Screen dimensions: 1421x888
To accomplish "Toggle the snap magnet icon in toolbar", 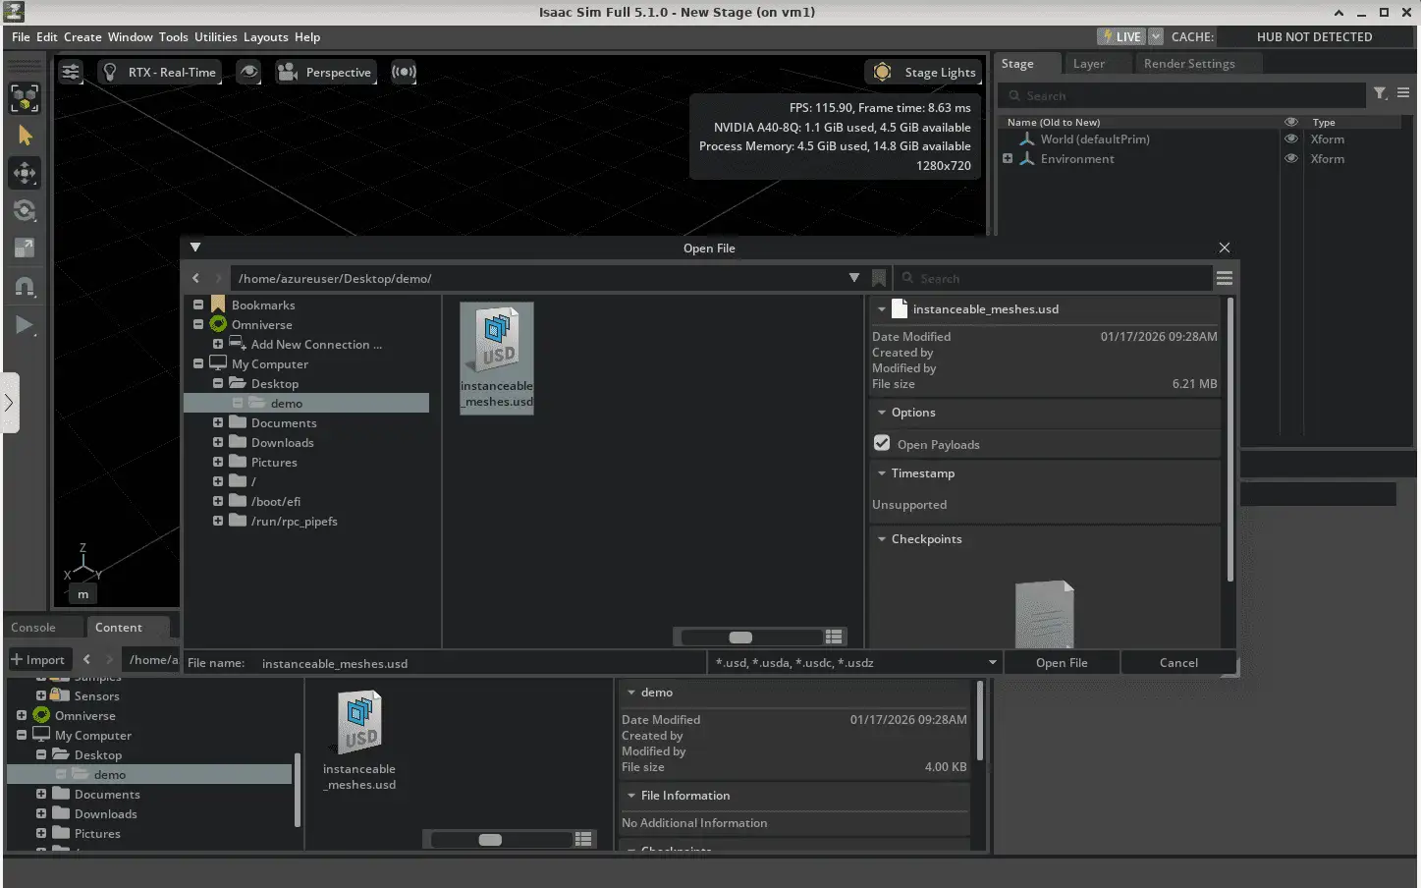I will pyautogui.click(x=25, y=287).
